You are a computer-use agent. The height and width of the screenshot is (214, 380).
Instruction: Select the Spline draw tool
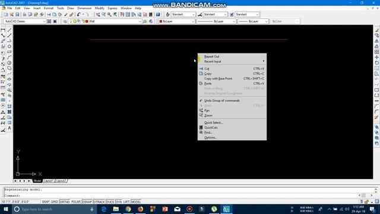(9, 74)
